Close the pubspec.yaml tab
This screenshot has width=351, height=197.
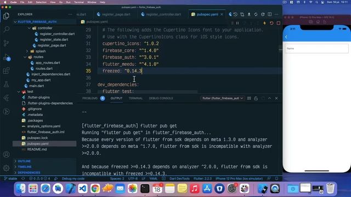222,14
